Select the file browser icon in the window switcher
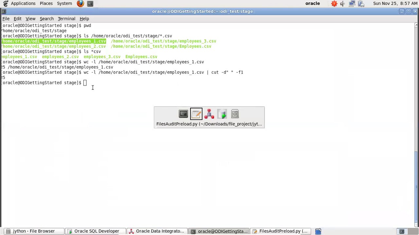 235,114
